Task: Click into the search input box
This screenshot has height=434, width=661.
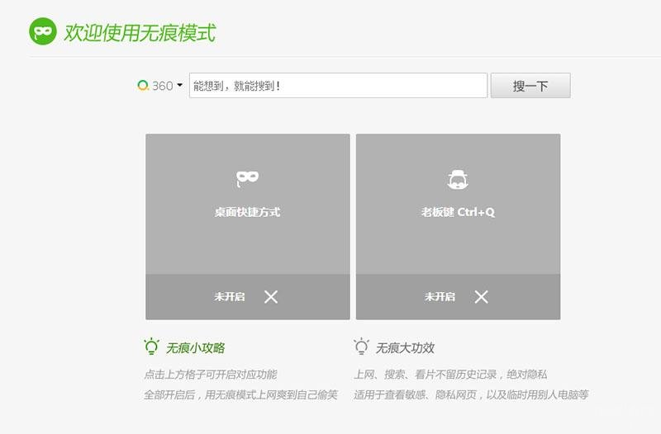Action: tap(338, 86)
